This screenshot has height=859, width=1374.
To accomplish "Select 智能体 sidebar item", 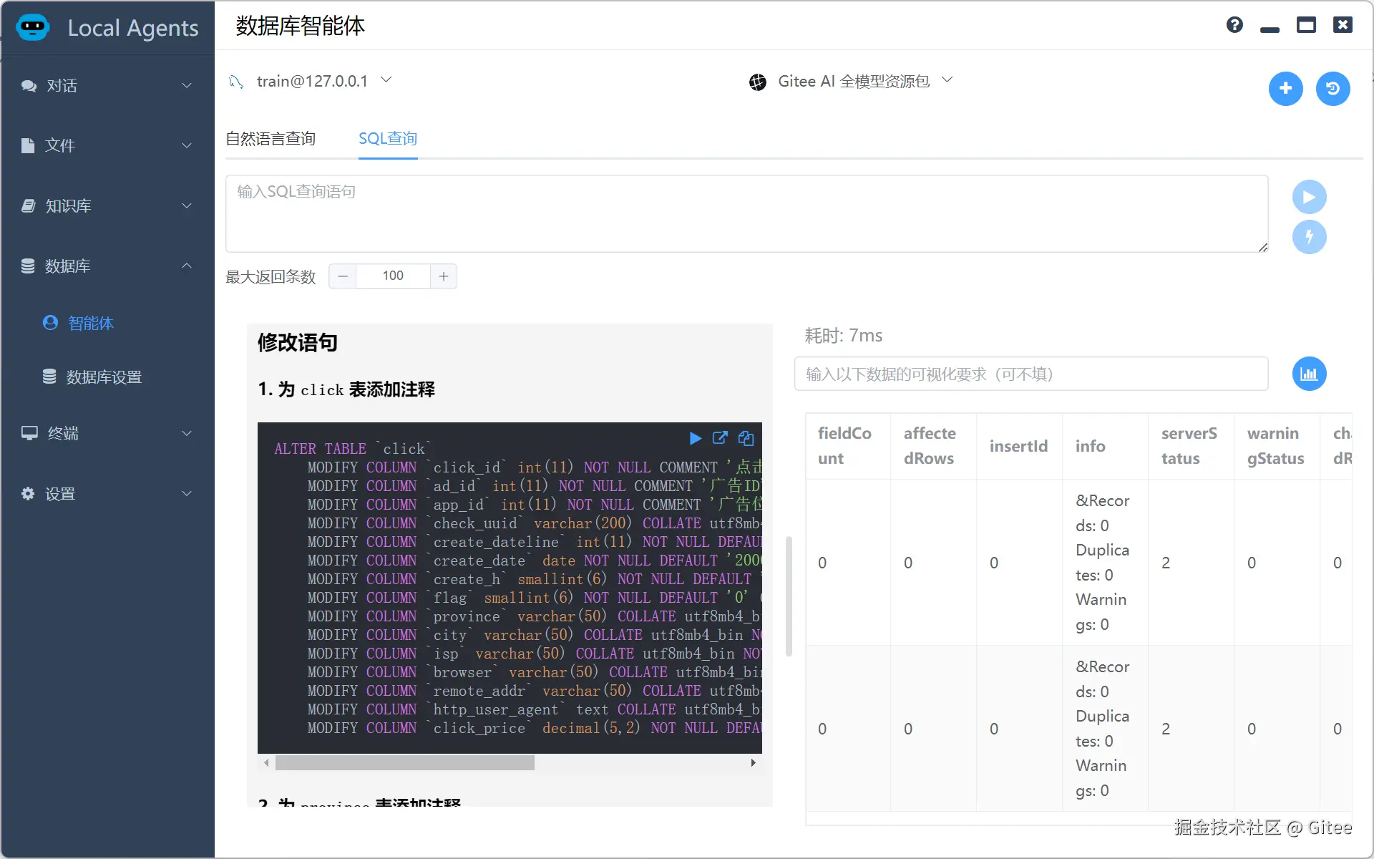I will pyautogui.click(x=90, y=324).
